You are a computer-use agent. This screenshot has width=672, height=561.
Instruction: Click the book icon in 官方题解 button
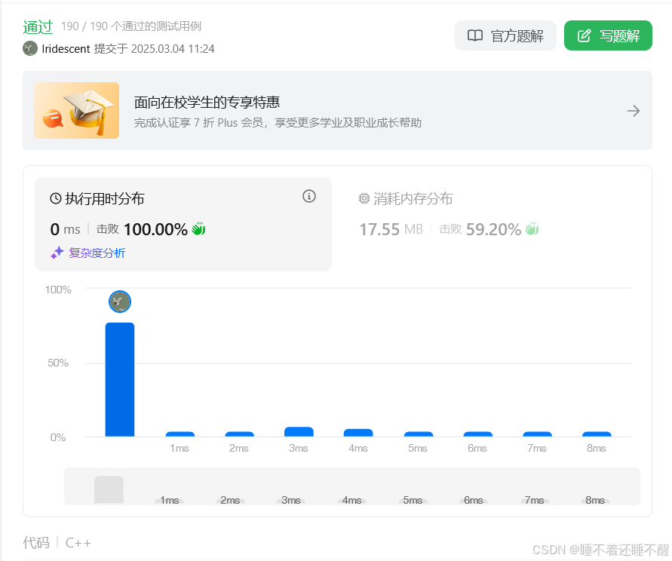[x=475, y=35]
